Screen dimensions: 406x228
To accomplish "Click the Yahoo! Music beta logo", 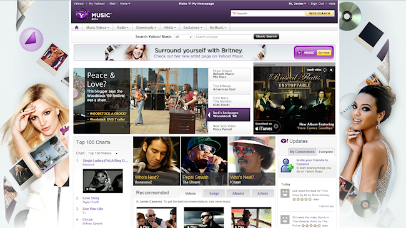I will [x=94, y=15].
